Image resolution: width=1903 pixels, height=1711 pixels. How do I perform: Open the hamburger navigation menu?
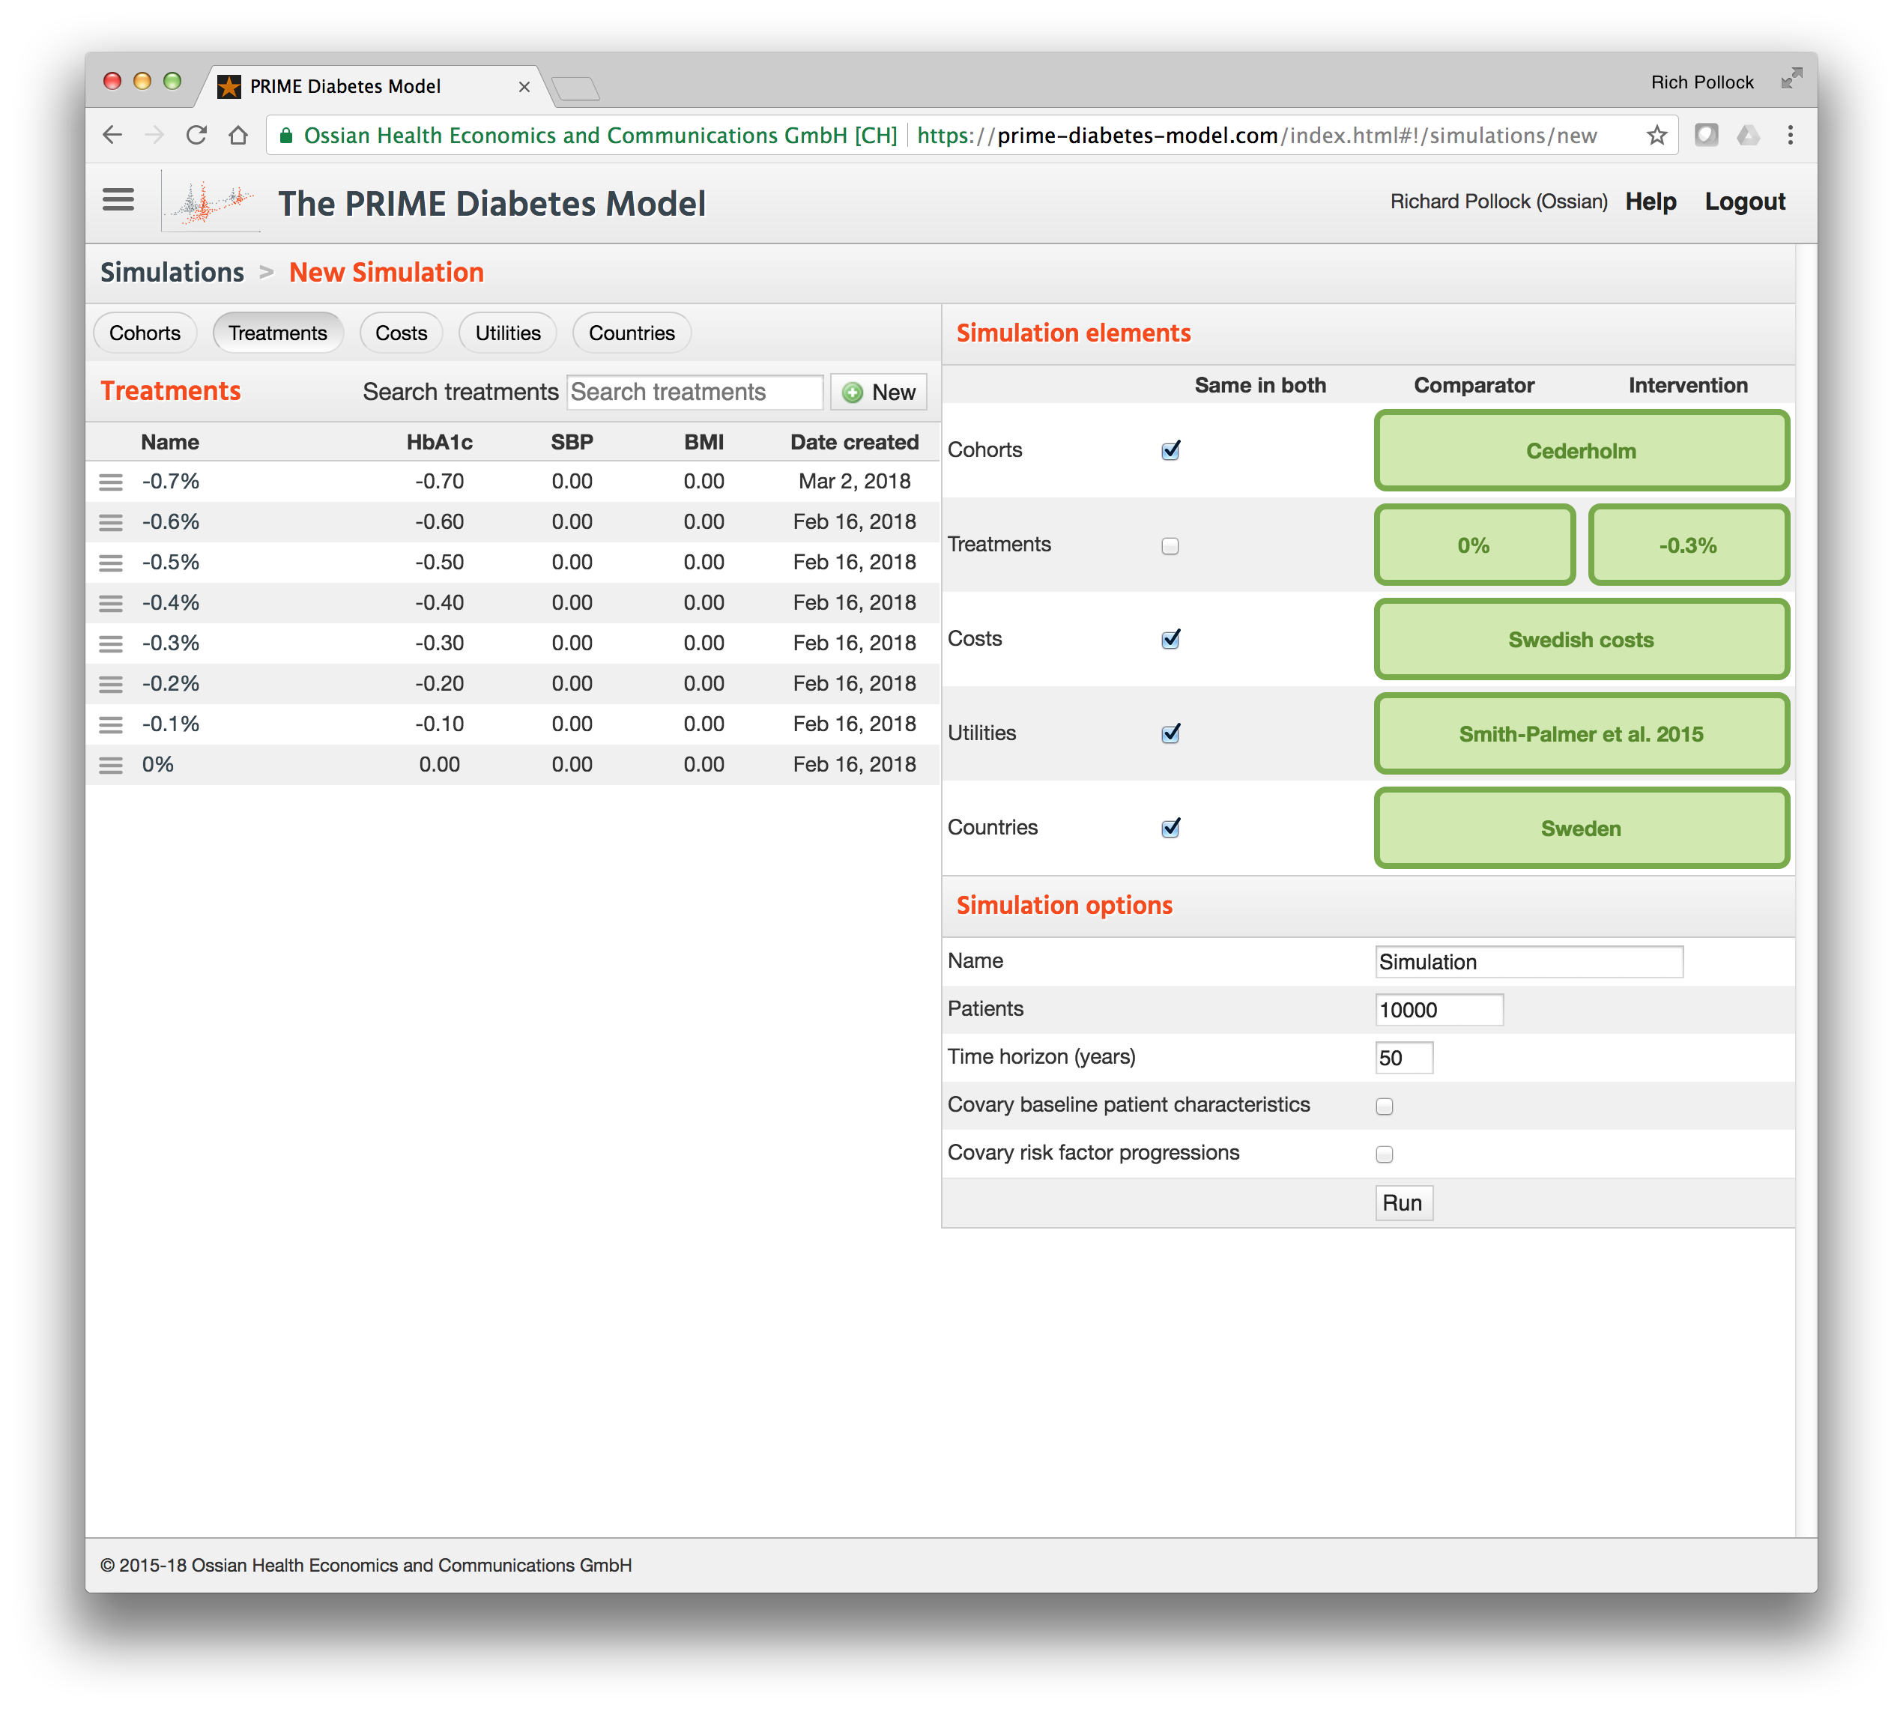pos(118,200)
